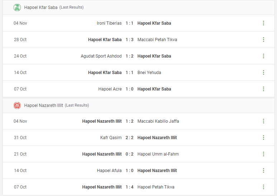Select Maccabi Kabilio Jaffa team name

click(x=158, y=121)
